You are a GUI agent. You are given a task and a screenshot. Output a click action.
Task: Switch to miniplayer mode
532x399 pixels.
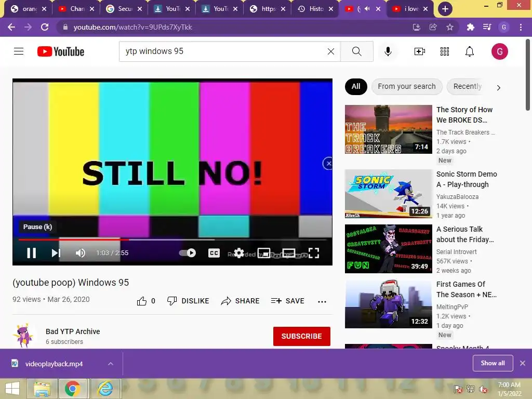263,253
